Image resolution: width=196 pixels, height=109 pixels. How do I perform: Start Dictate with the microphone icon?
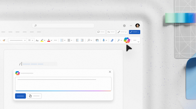[x=103, y=40]
